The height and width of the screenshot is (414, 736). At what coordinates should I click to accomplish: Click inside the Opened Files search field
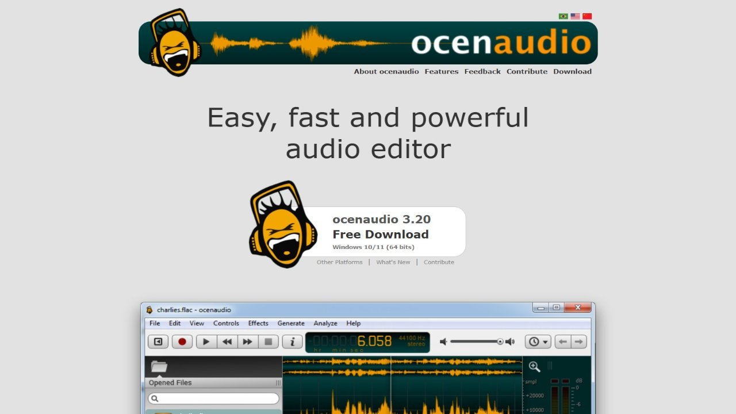tap(213, 398)
